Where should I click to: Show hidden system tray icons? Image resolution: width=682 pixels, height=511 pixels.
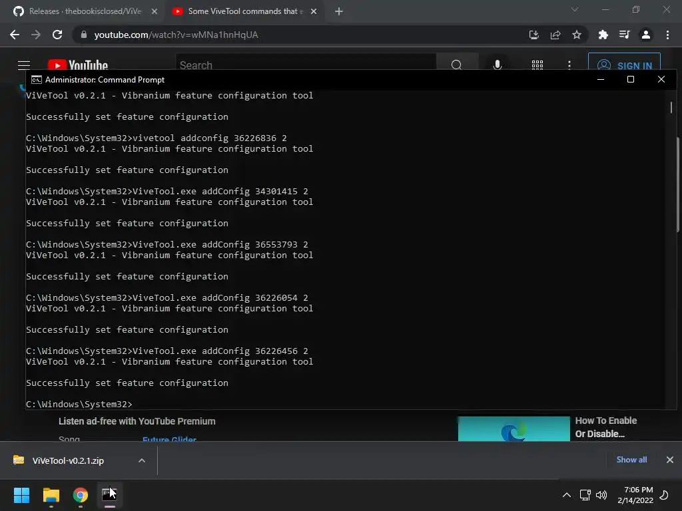567,495
